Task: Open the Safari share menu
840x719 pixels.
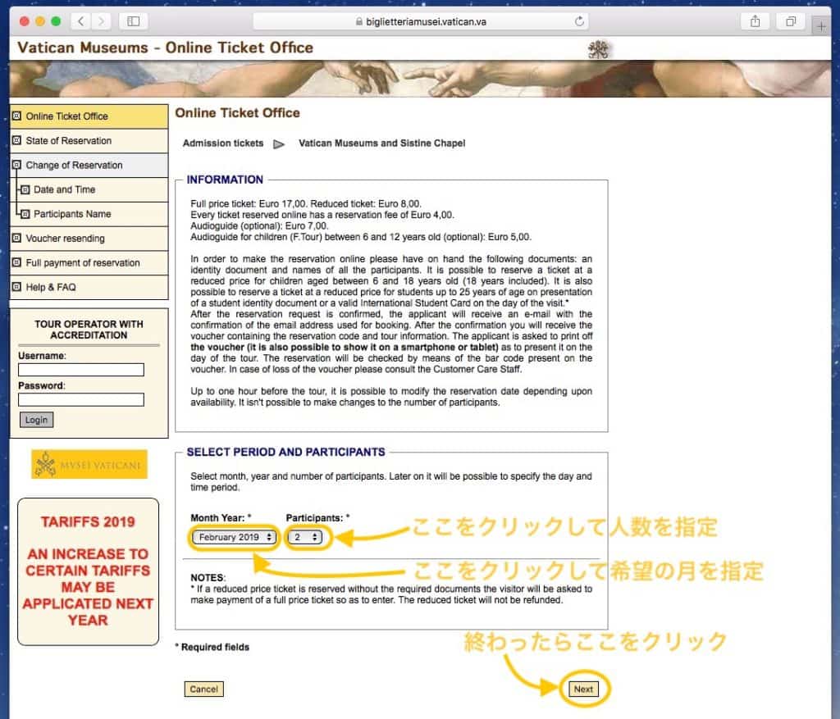Action: coord(755,21)
